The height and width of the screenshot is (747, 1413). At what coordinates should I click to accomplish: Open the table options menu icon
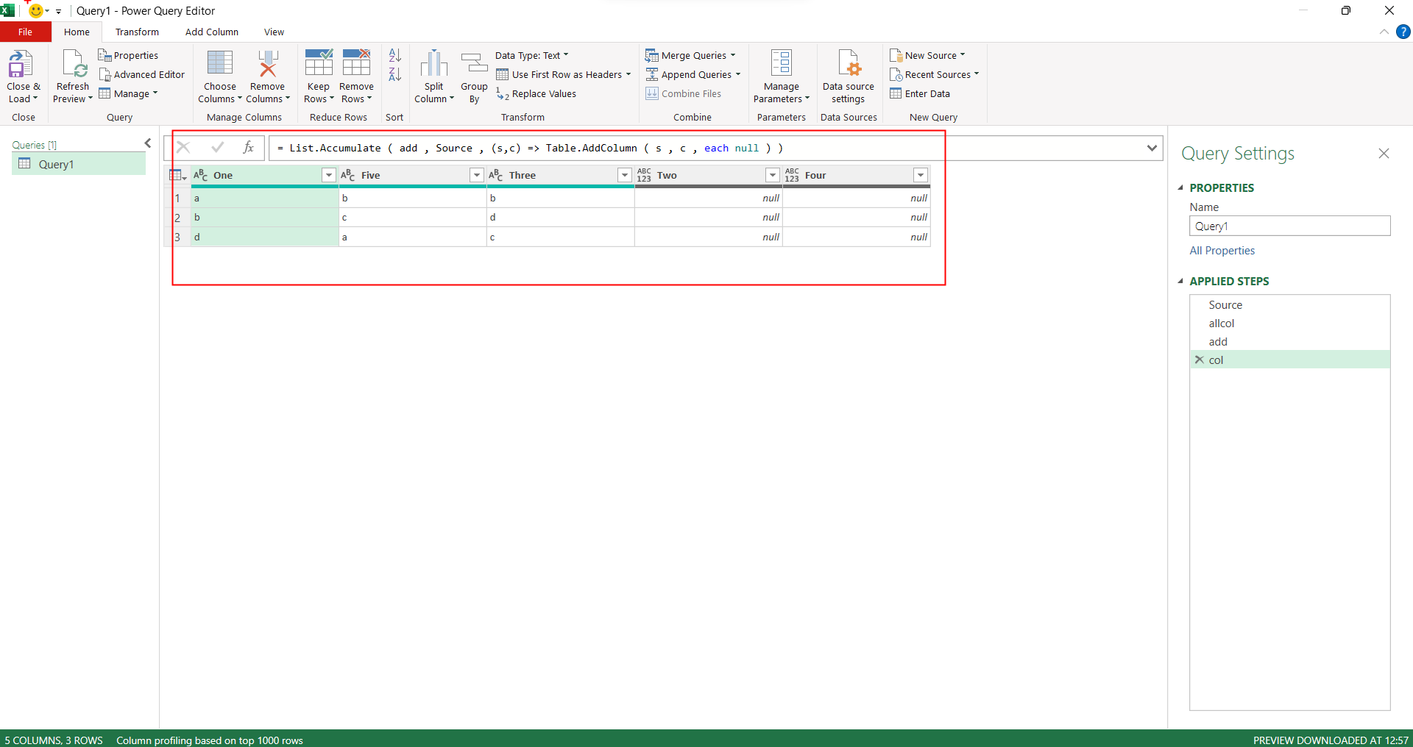(x=177, y=175)
